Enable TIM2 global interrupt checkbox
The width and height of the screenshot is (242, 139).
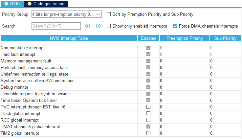pyautogui.click(x=148, y=133)
